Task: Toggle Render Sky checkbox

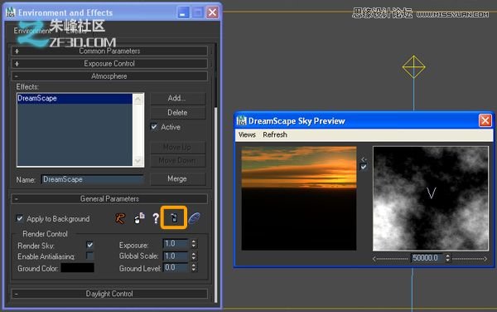Action: tap(90, 245)
